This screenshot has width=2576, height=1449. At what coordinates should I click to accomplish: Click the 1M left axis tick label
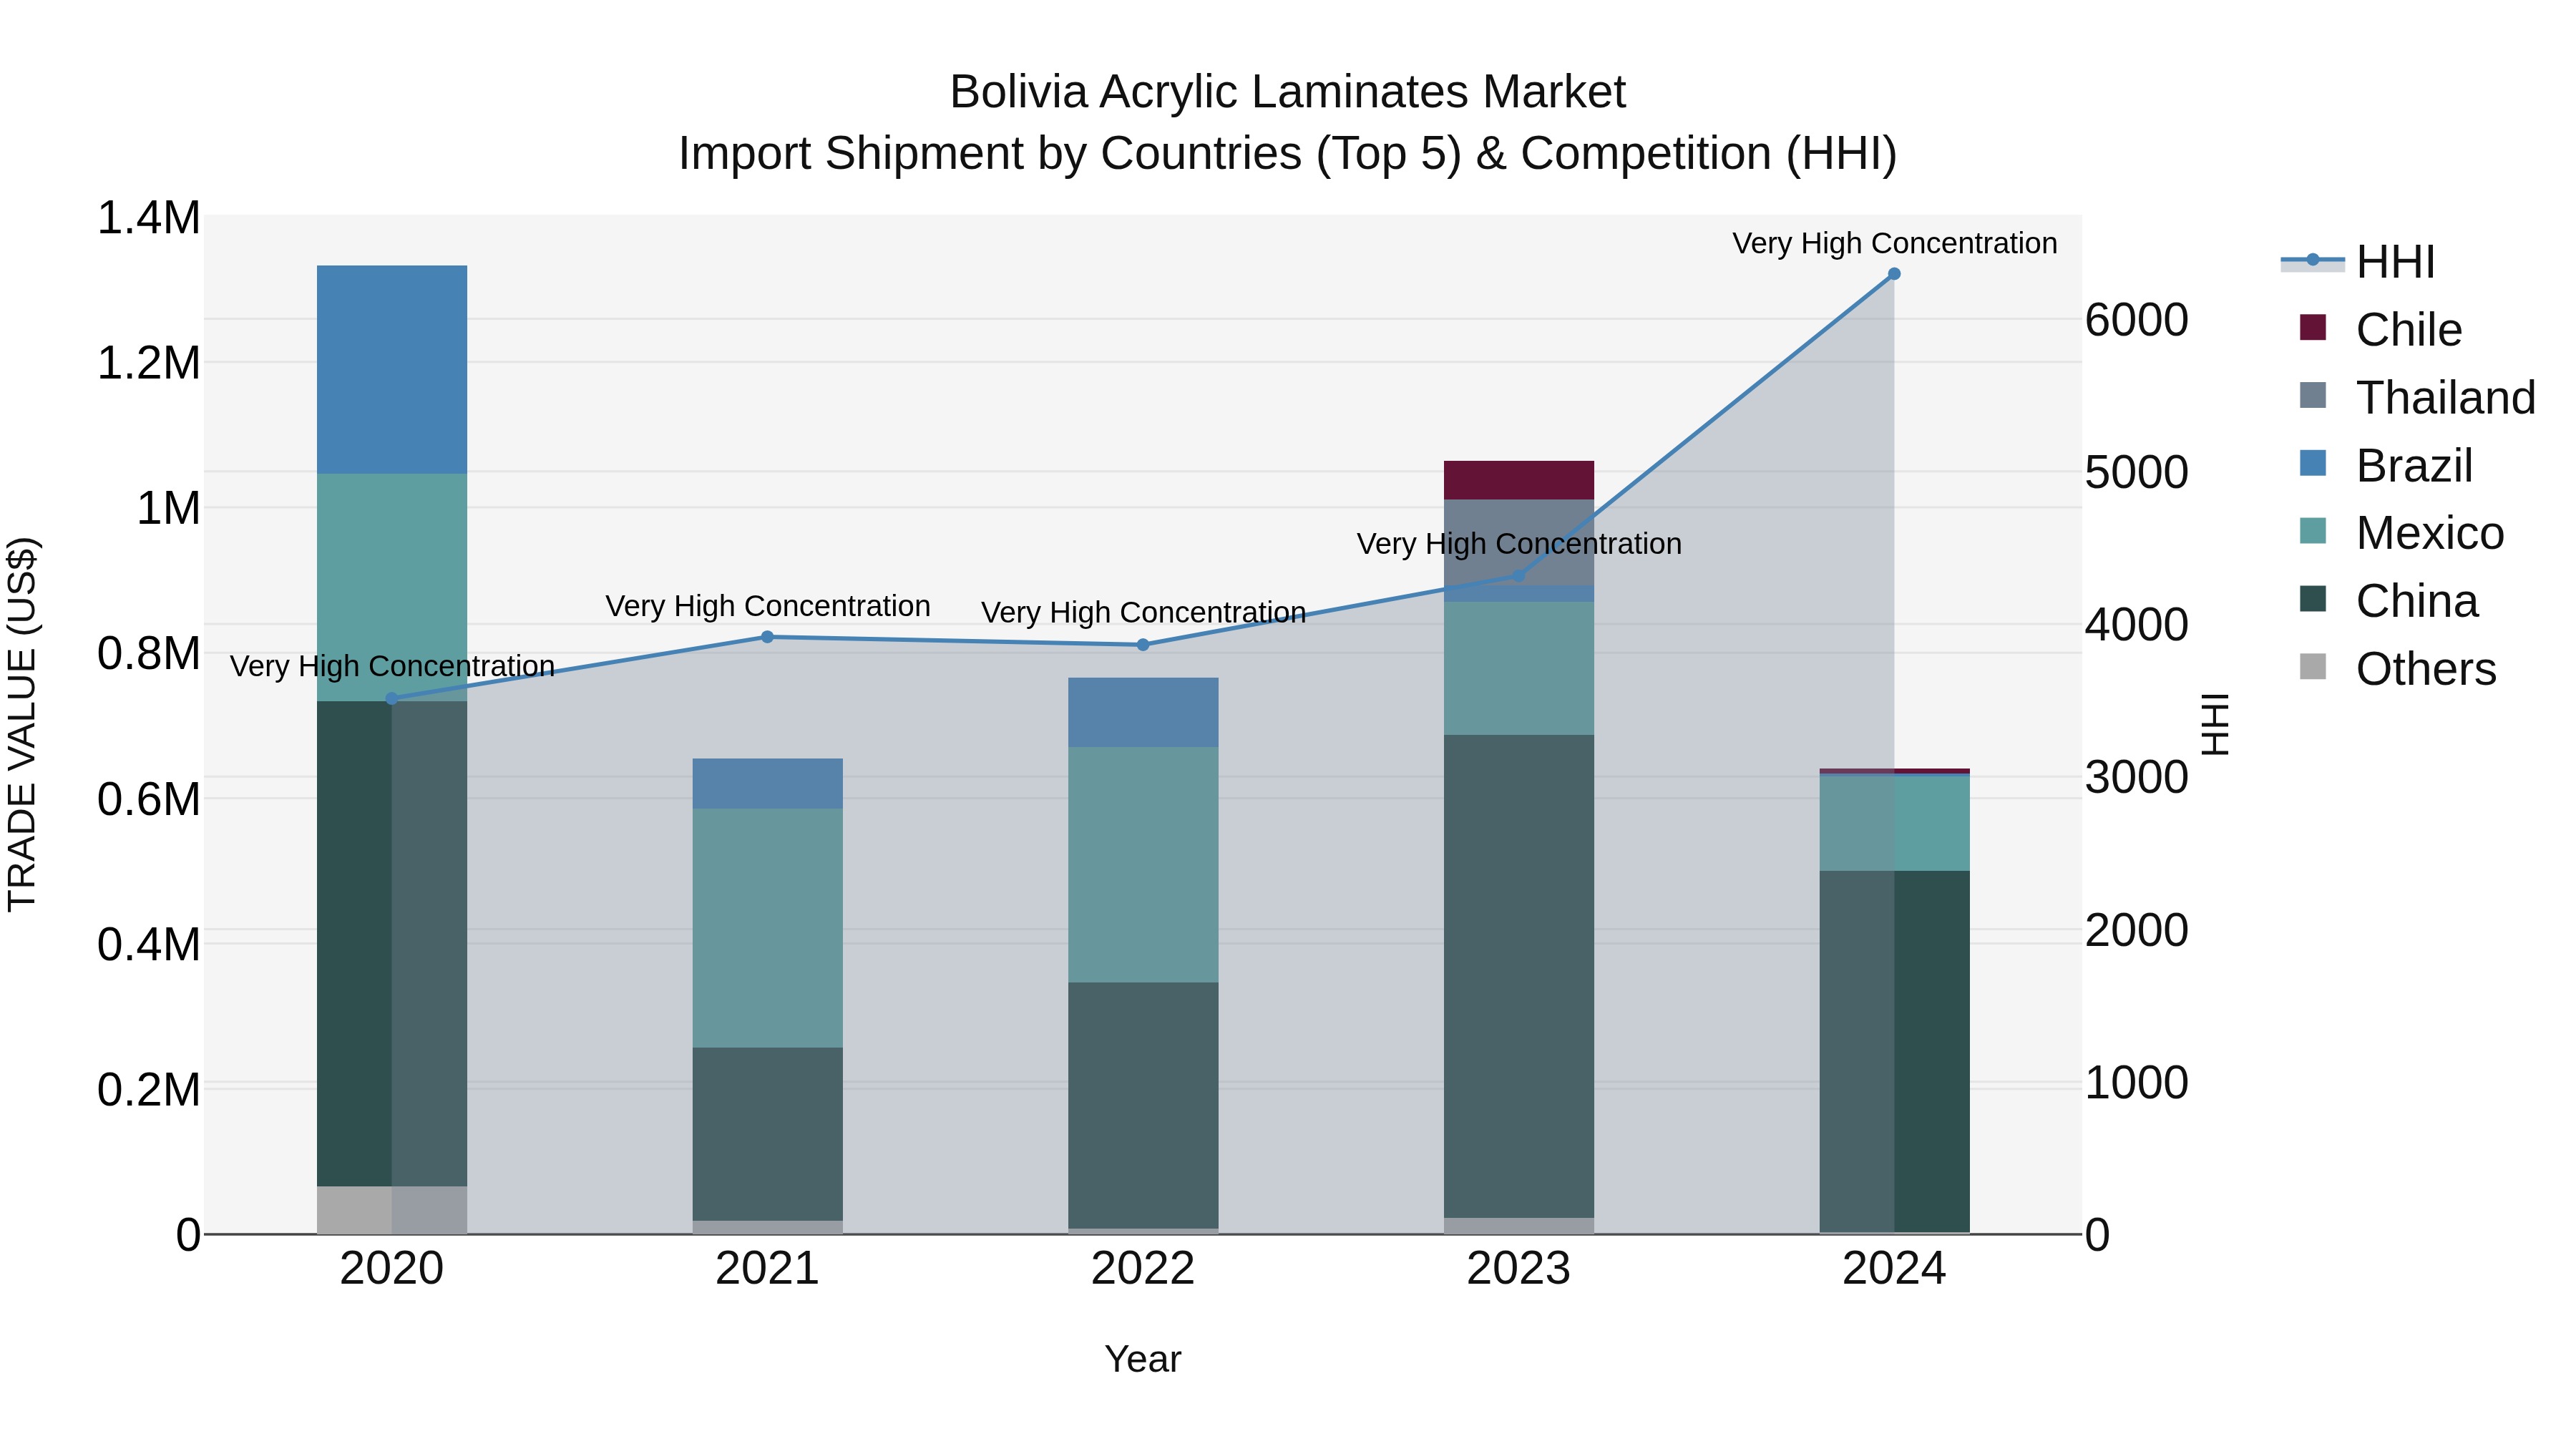click(x=168, y=508)
